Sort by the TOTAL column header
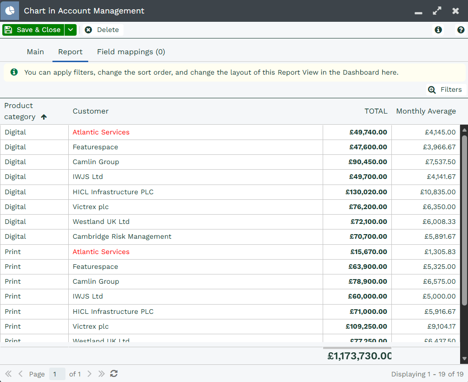The height and width of the screenshot is (382, 468). (x=376, y=111)
